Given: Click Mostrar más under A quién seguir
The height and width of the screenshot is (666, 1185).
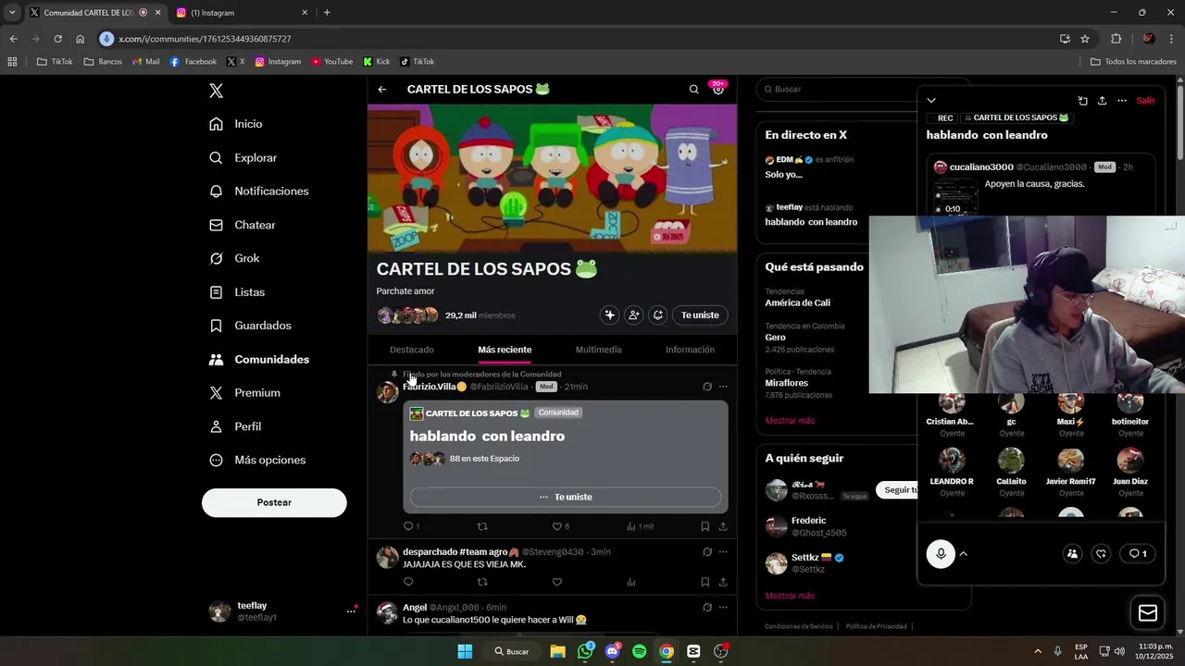Looking at the screenshot, I should 790,596.
